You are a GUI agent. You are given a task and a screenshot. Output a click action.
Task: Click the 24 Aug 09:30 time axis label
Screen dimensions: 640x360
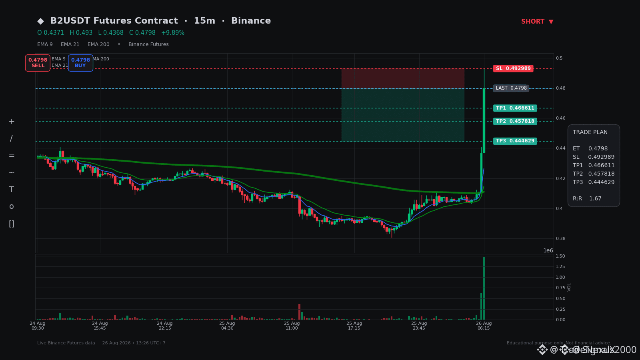pyautogui.click(x=38, y=326)
